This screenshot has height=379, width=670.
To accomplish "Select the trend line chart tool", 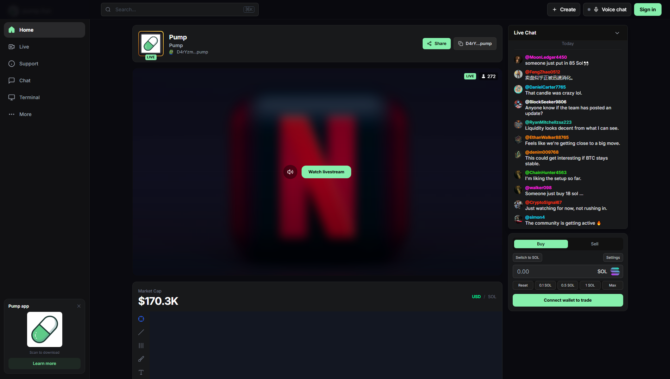I will point(141,332).
